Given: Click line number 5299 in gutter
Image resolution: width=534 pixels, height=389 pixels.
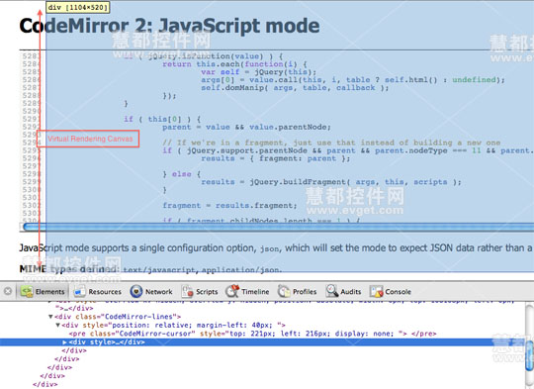Looking at the screenshot, I should [x=31, y=182].
